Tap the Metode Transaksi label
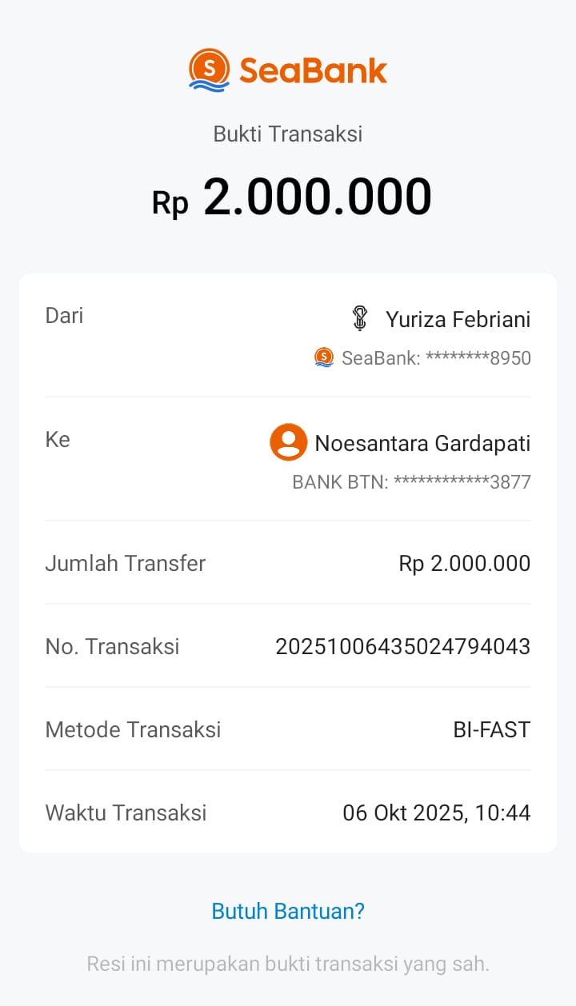 point(133,730)
